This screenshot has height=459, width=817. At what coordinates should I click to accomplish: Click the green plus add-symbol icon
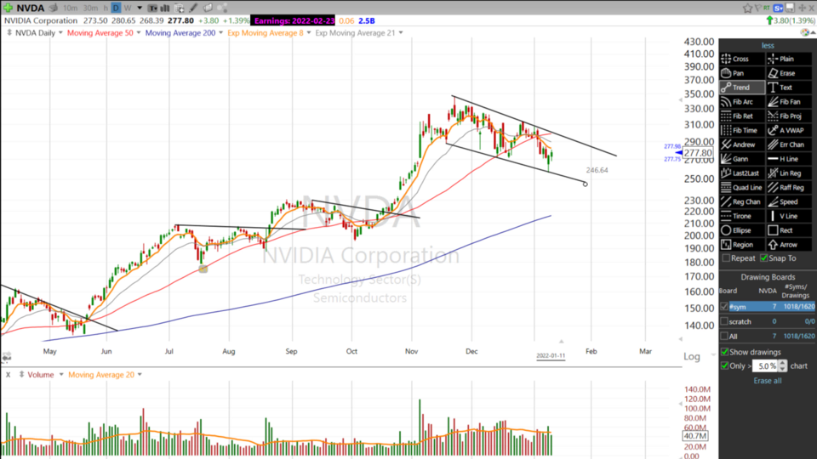[x=8, y=8]
